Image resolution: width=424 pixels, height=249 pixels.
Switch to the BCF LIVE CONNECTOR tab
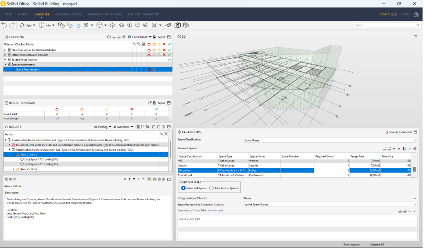pos(143,15)
